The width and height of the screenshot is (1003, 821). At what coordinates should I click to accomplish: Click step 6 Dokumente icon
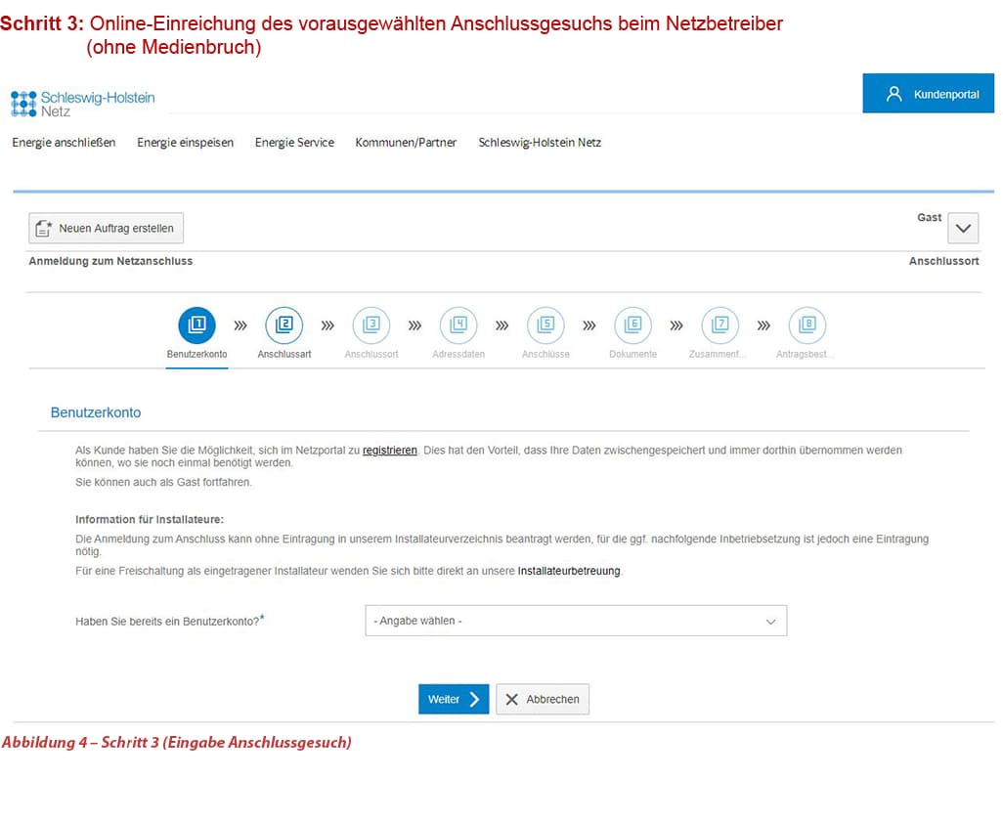(632, 324)
